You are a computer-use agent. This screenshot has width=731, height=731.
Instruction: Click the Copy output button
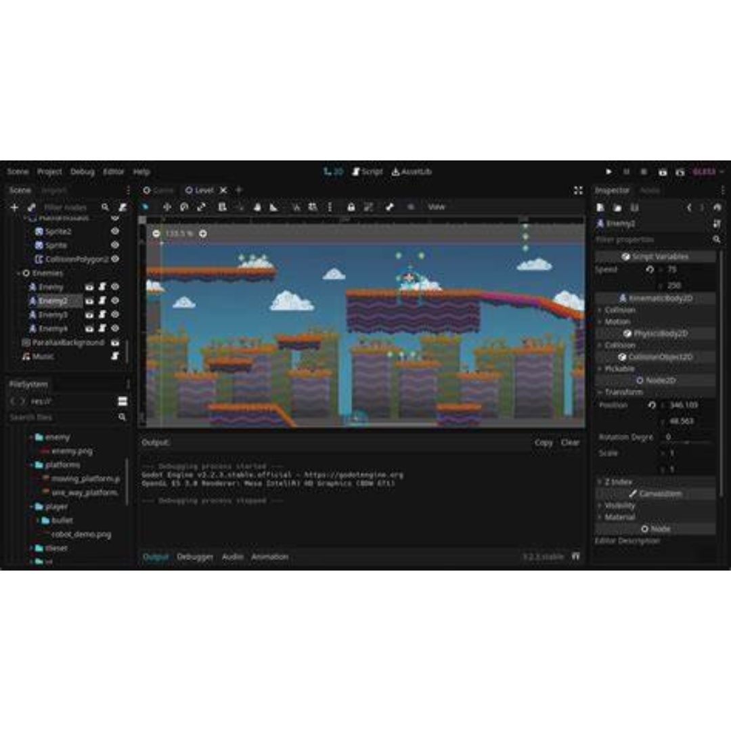click(x=544, y=443)
